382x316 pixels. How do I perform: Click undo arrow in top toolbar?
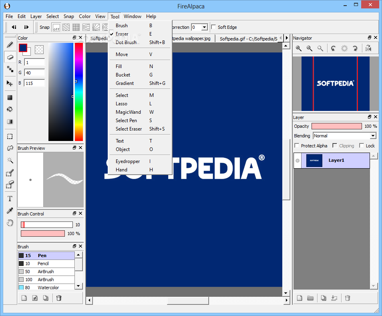(x=14, y=27)
